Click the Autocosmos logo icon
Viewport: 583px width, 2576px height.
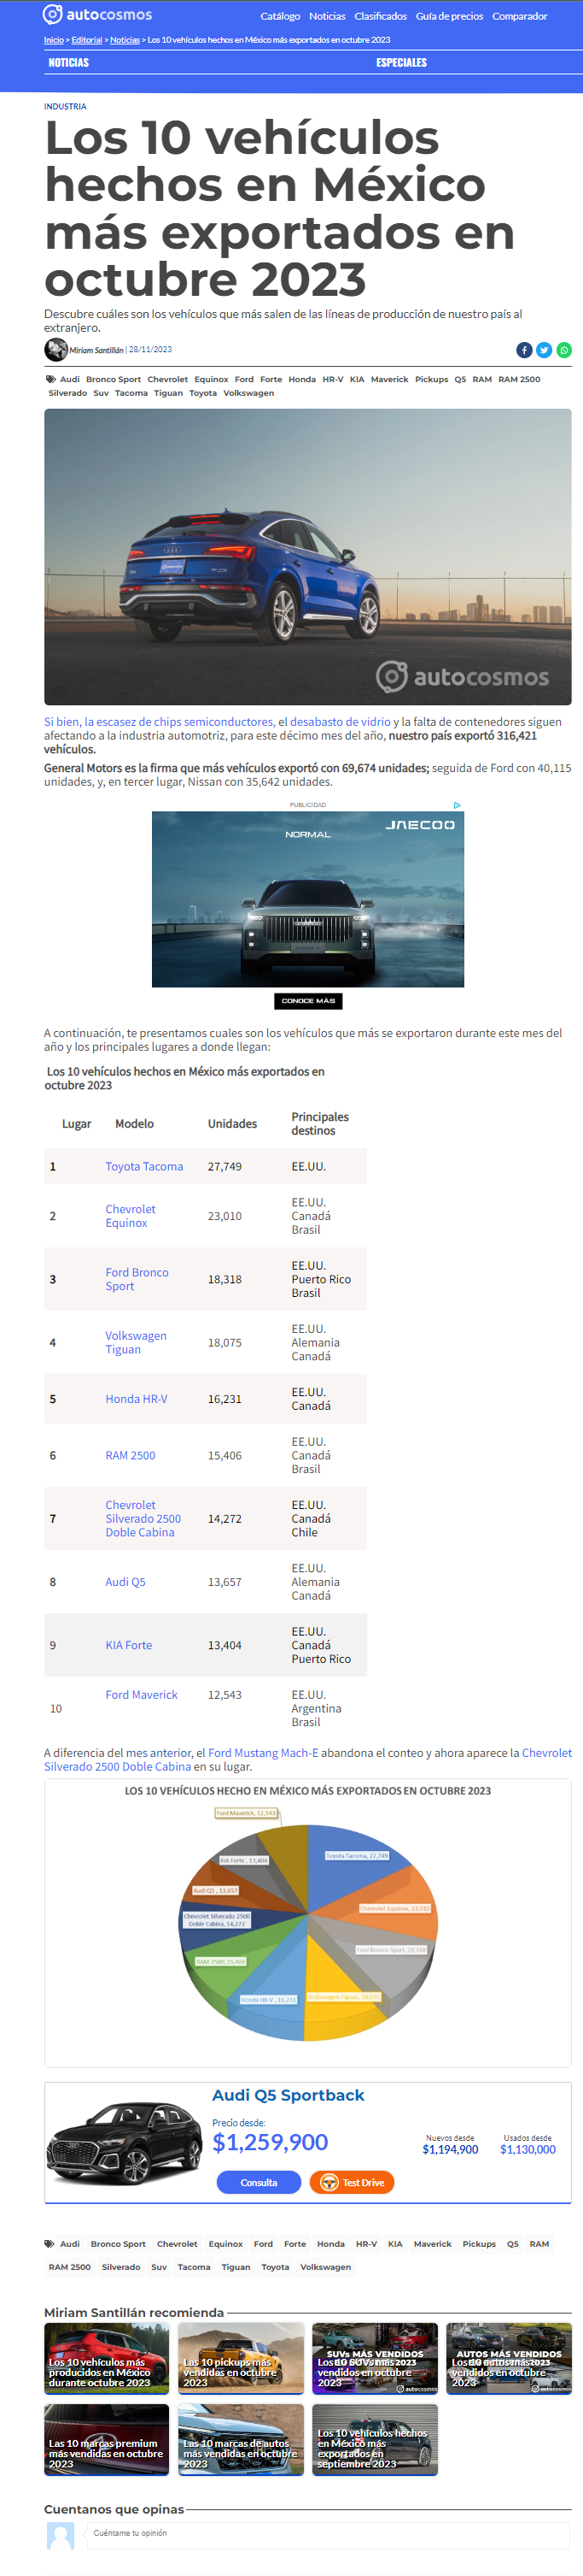pyautogui.click(x=53, y=14)
